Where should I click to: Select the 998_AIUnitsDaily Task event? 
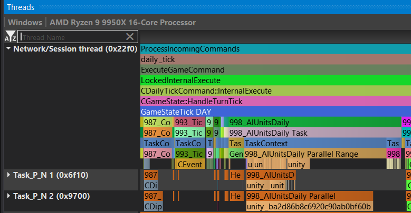click(x=314, y=133)
